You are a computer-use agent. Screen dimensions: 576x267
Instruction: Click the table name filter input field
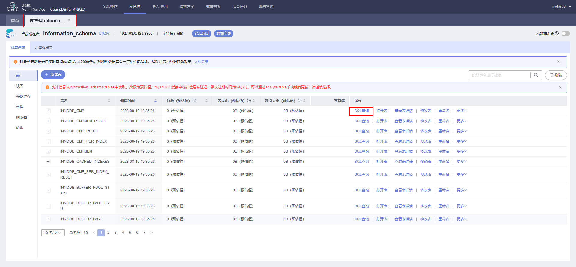click(x=499, y=75)
